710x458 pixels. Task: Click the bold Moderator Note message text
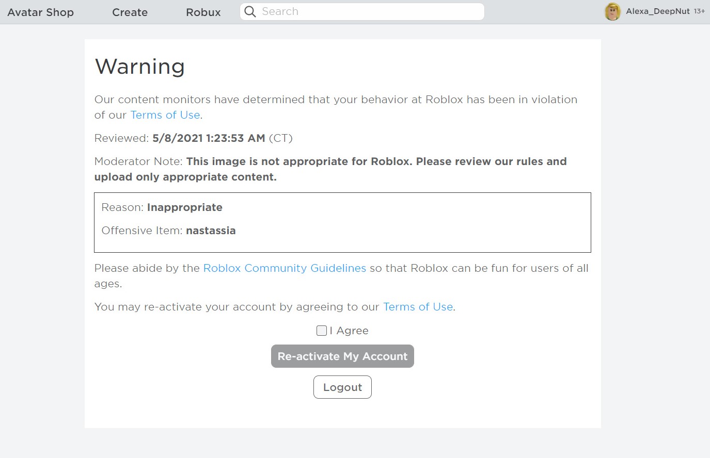point(330,169)
